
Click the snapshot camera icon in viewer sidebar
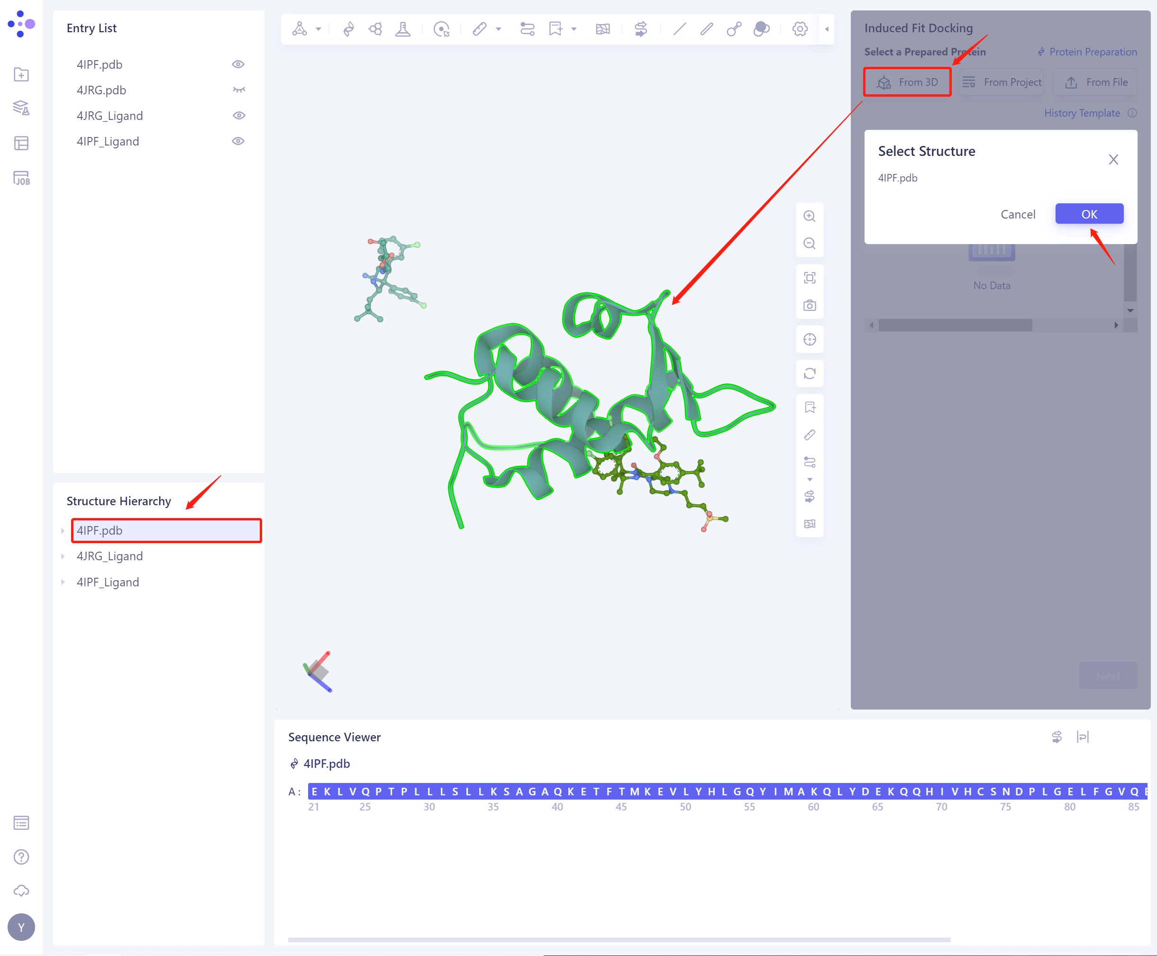(810, 305)
